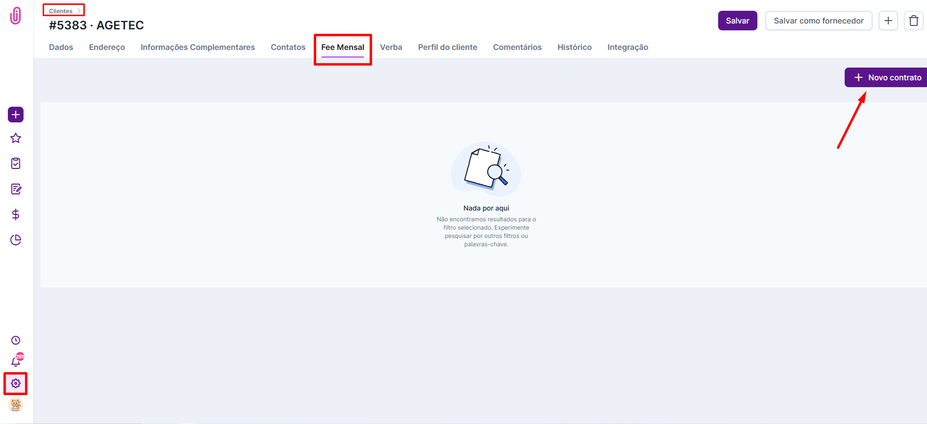Click the purple plus sidebar button
Viewport: 927px width, 424px height.
click(x=16, y=115)
